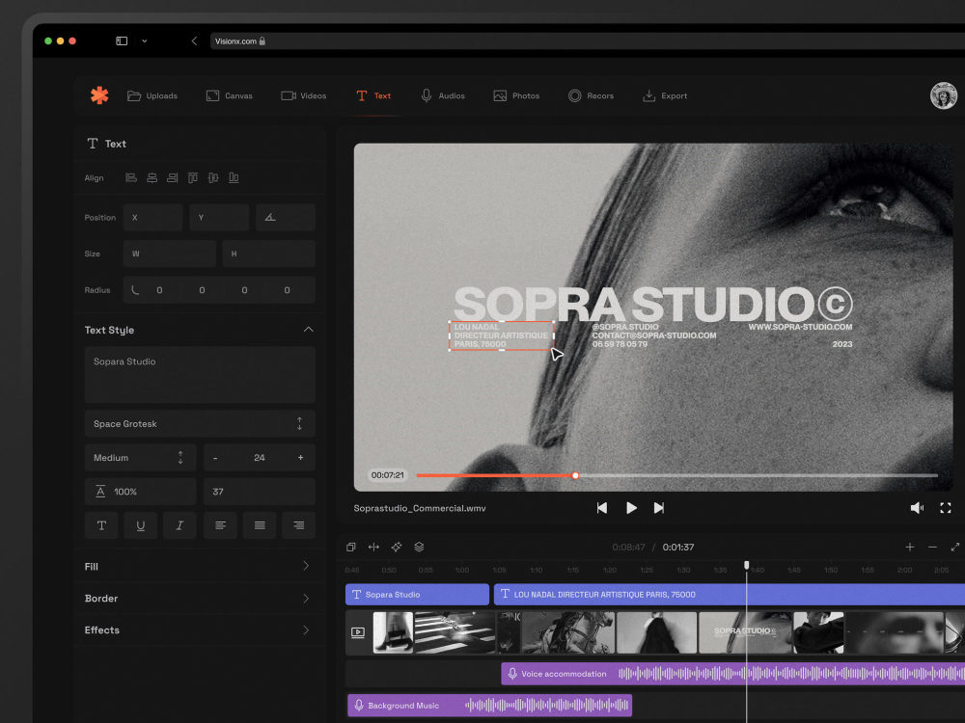This screenshot has height=723, width=965.
Task: Click the X position field
Action: [x=152, y=218]
